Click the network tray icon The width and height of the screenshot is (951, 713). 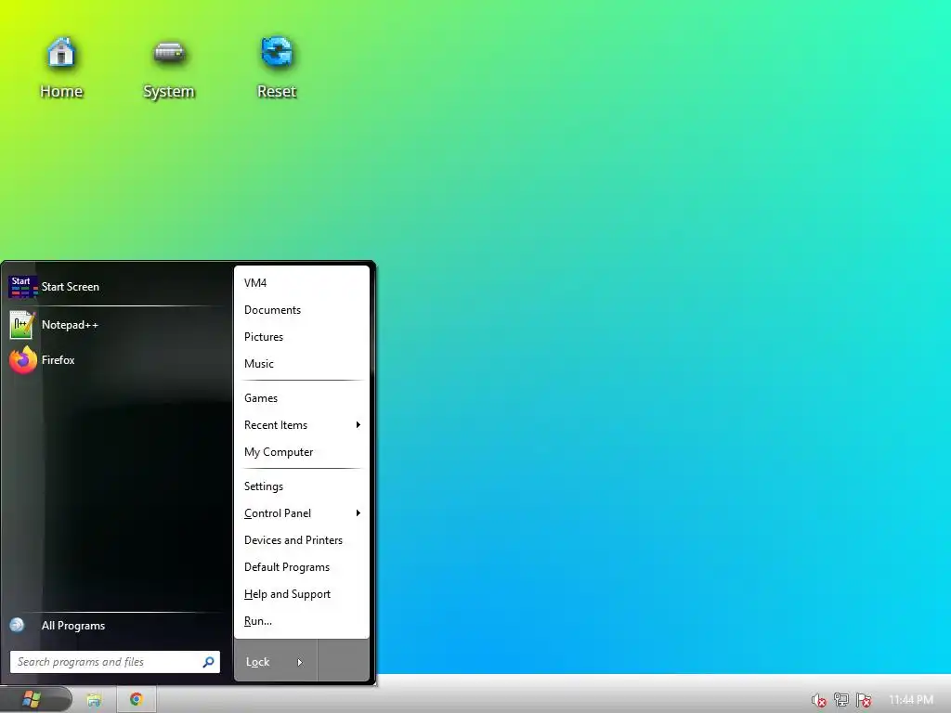coord(841,700)
